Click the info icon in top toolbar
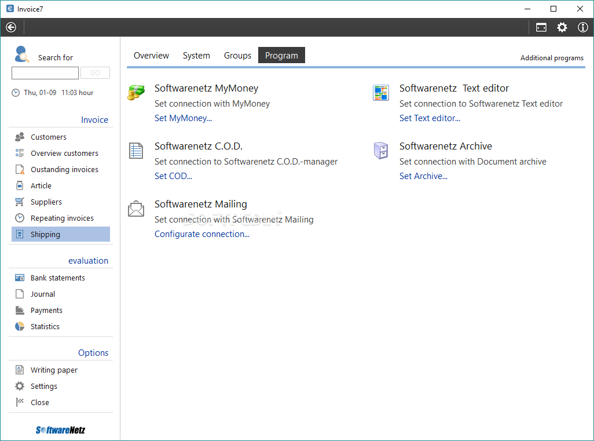 (x=582, y=27)
